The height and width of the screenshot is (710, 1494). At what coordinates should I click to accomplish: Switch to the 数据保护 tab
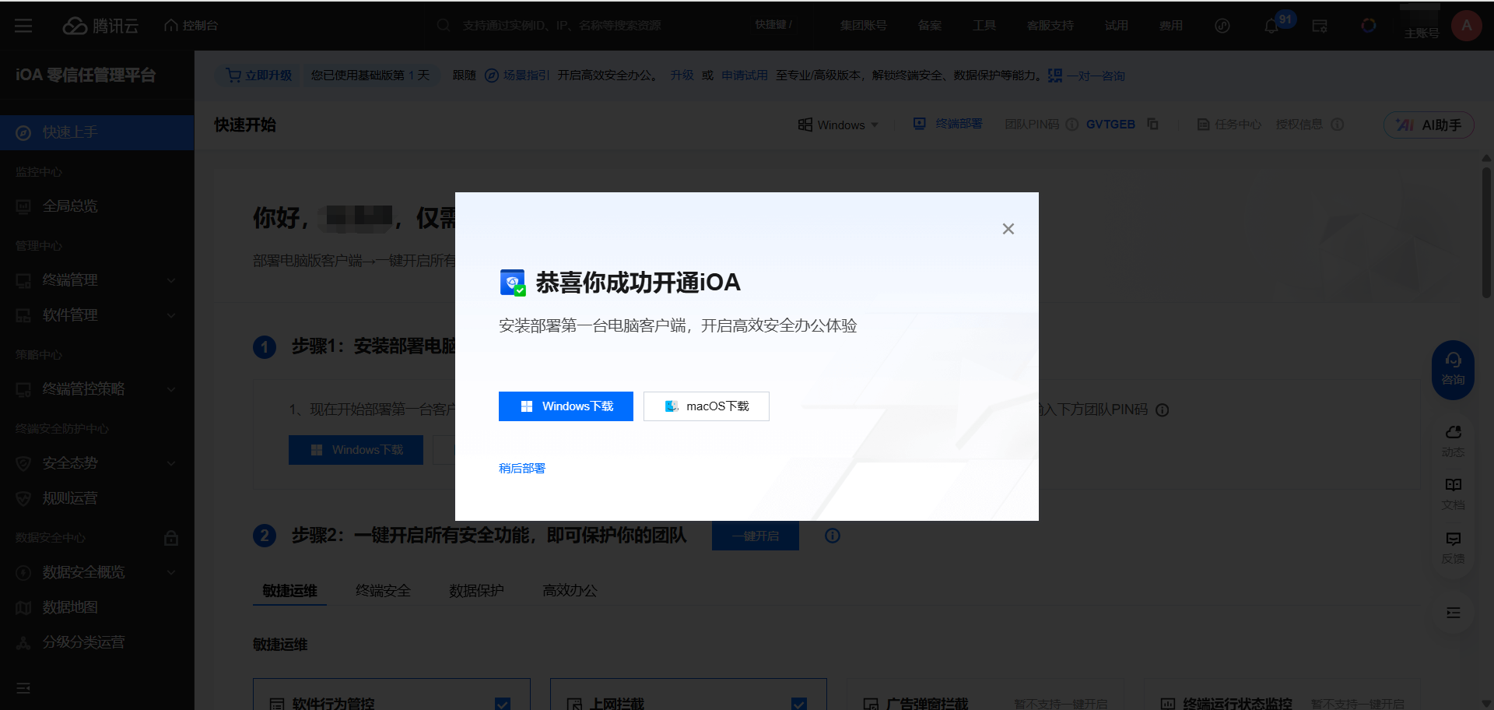[476, 591]
